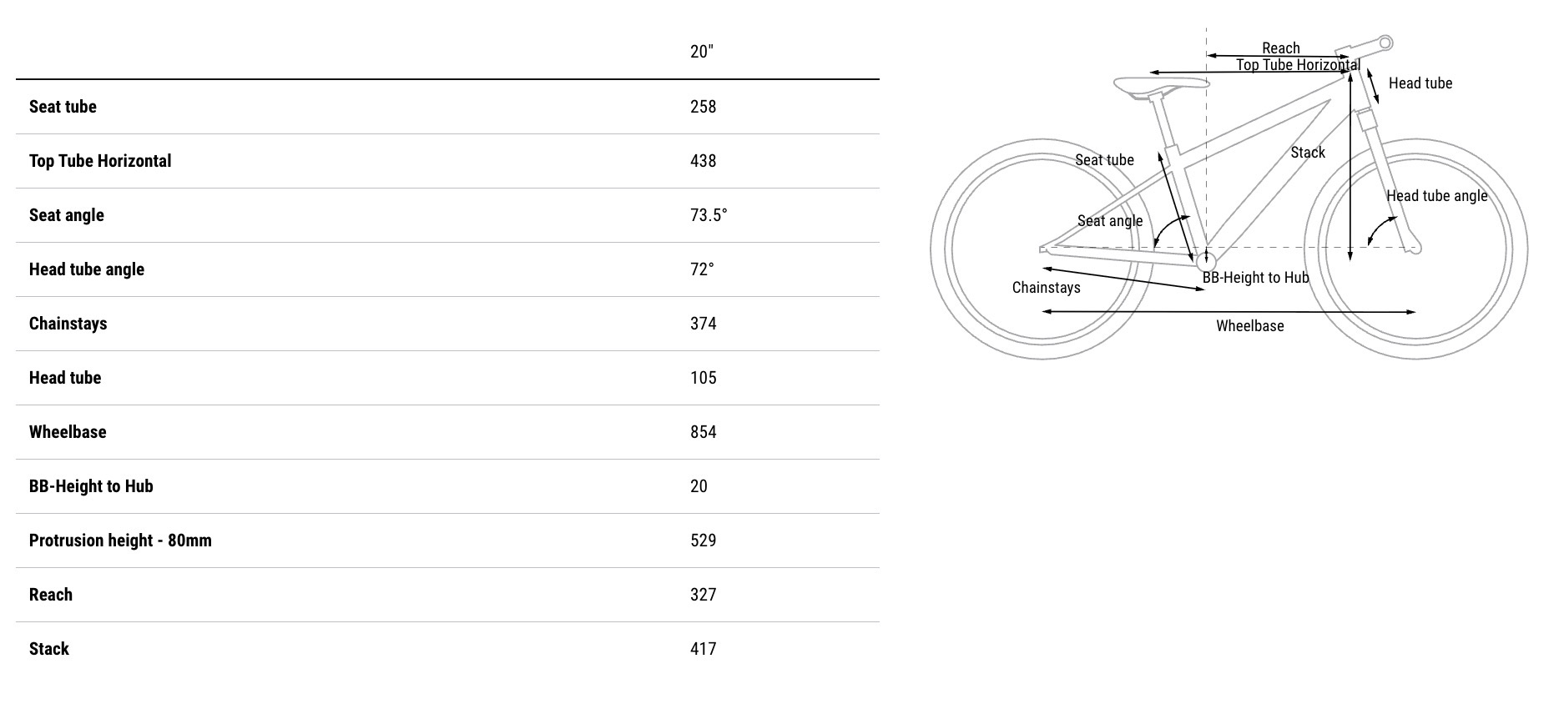Click the bike saddle in the diagram
Screen dimensions: 1559x704
click(1160, 85)
